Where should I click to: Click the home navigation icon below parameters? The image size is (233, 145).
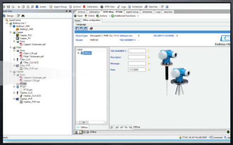click(x=111, y=127)
